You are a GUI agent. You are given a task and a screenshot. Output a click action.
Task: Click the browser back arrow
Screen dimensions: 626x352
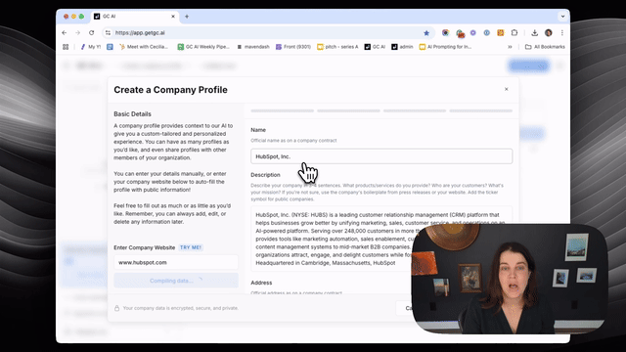tap(65, 32)
